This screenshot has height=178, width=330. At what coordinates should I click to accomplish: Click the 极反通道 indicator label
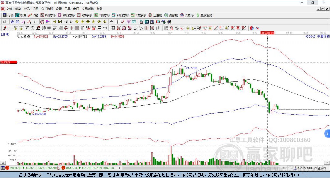24,36
